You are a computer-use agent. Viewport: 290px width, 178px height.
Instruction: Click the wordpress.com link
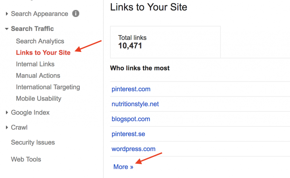[133, 149]
